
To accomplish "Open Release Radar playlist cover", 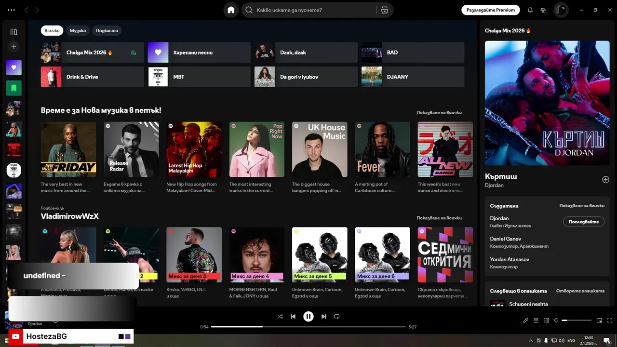I will coord(131,149).
